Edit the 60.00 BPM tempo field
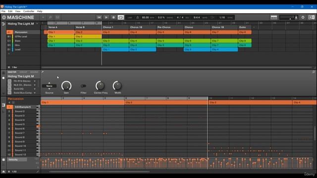The width and height of the screenshot is (317, 178). pyautogui.click(x=145, y=18)
